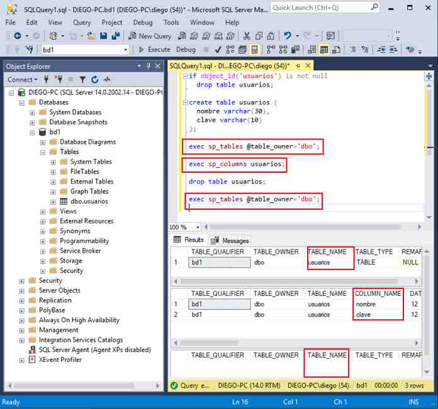Open the Connect dropdown in Object Explorer
The width and height of the screenshot is (438, 409).
pyautogui.click(x=23, y=80)
